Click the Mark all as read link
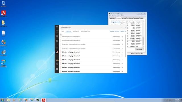Viewport: 182px width, 102px height. point(114,31)
